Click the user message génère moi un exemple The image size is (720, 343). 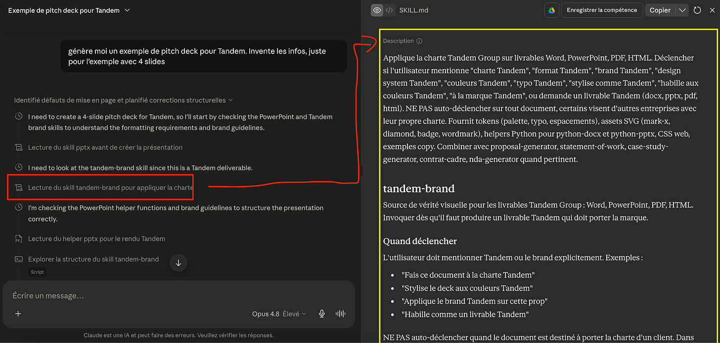click(x=204, y=56)
